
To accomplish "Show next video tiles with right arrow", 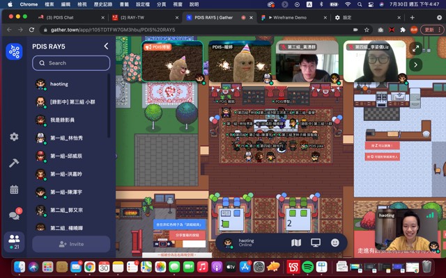I will click(x=415, y=65).
